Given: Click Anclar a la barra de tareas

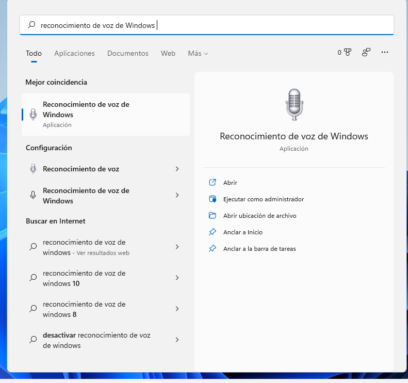Looking at the screenshot, I should tap(259, 249).
